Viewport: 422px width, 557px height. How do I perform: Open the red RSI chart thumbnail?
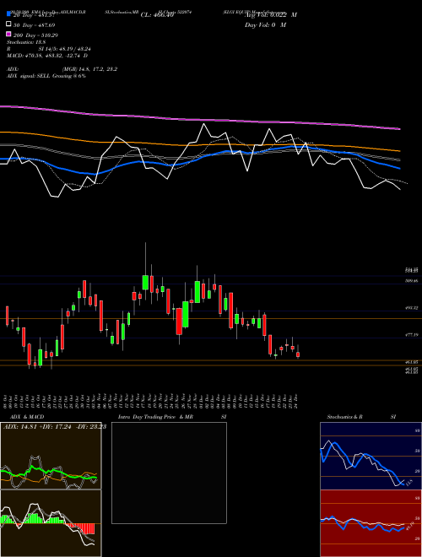[371, 523]
